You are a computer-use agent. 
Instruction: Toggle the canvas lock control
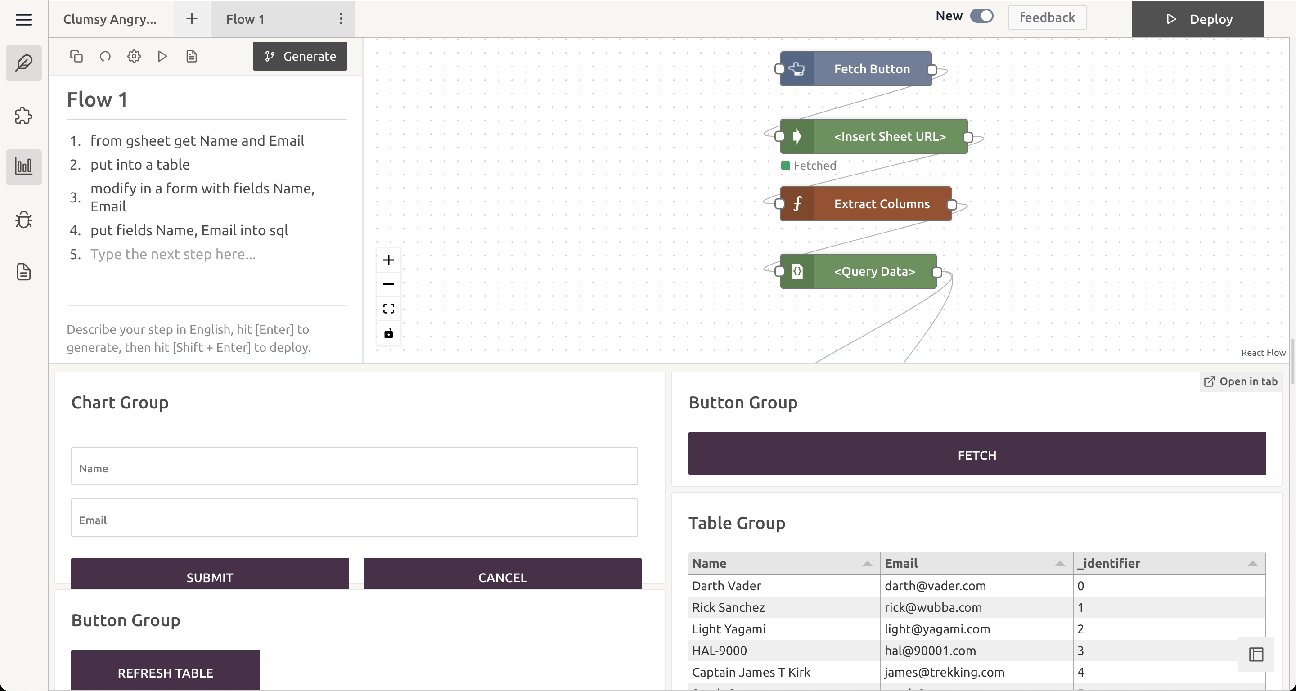[388, 333]
